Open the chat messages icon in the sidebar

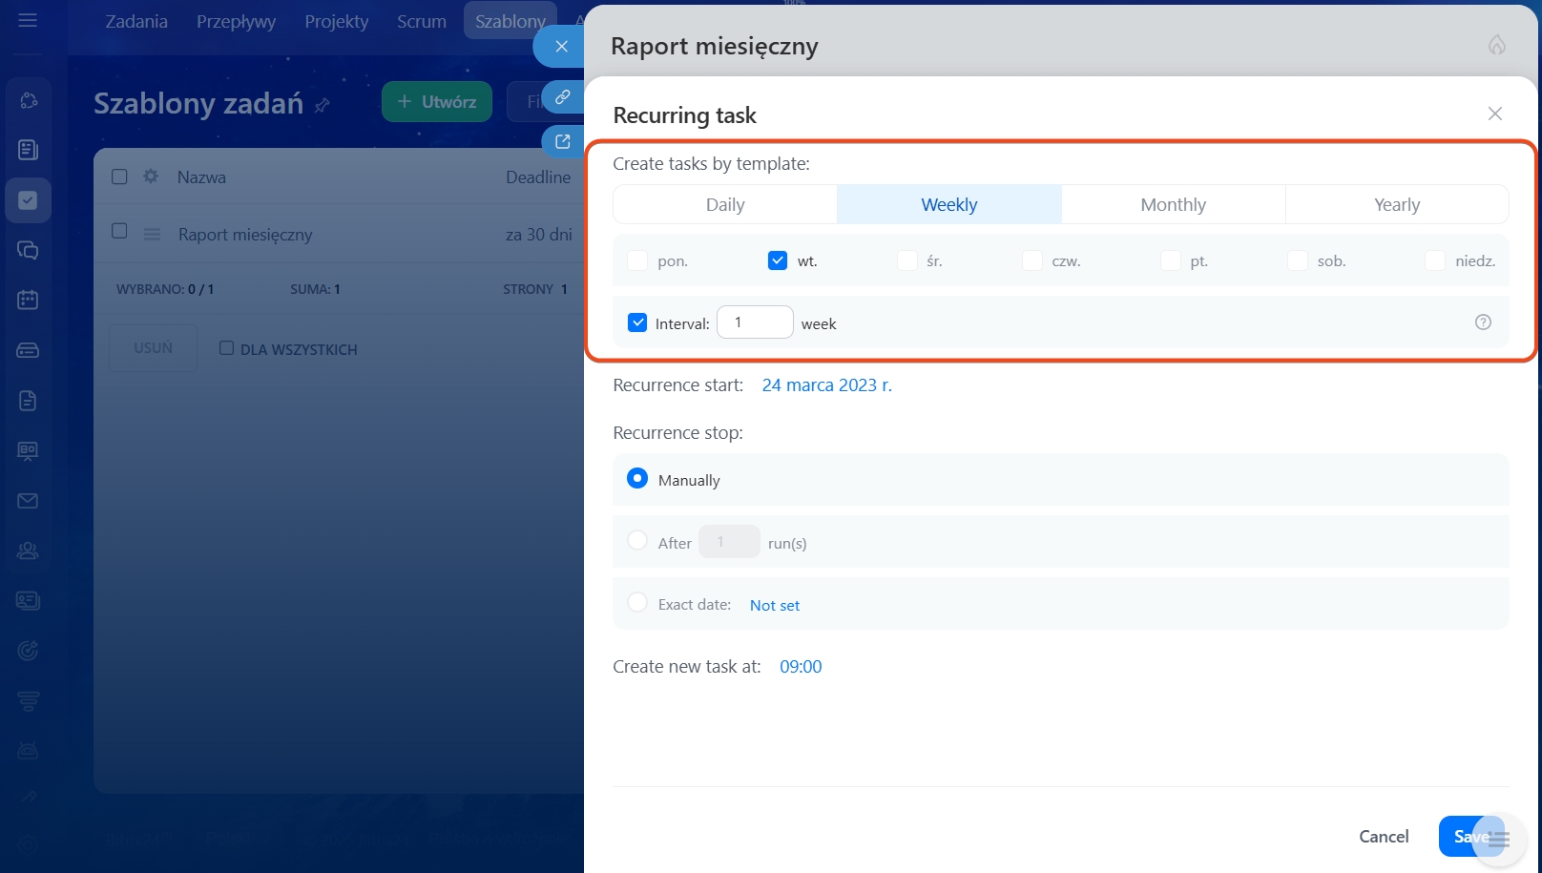point(28,250)
